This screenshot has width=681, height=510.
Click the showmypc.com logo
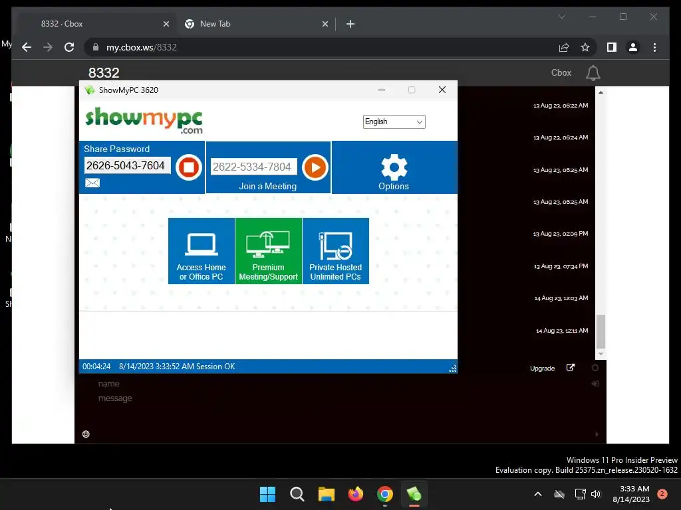[144, 120]
